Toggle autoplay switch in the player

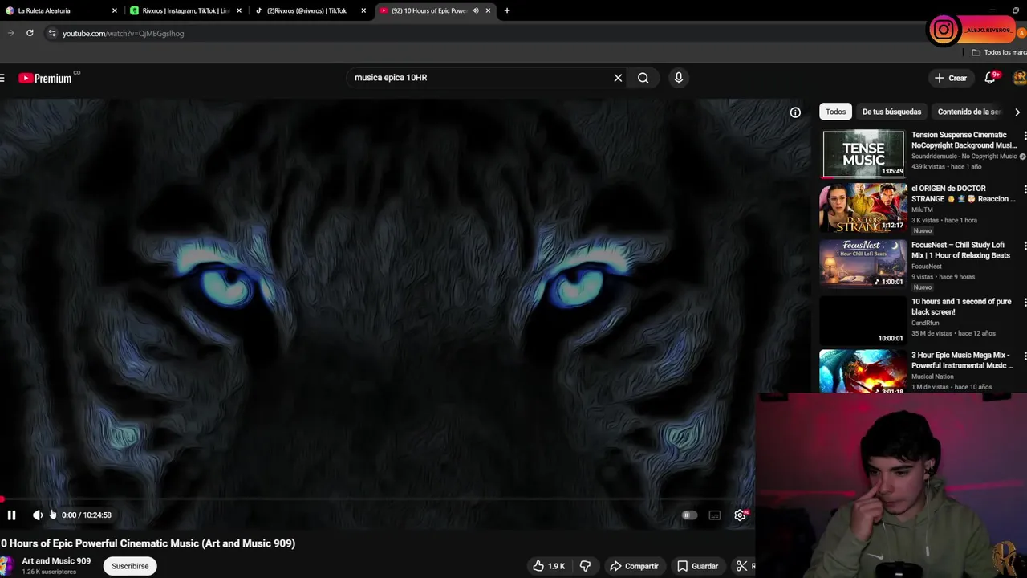pyautogui.click(x=688, y=515)
